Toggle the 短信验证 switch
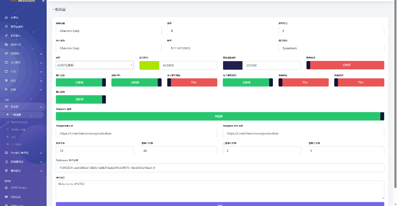Viewport: 397px width, 206px height. [x=304, y=82]
